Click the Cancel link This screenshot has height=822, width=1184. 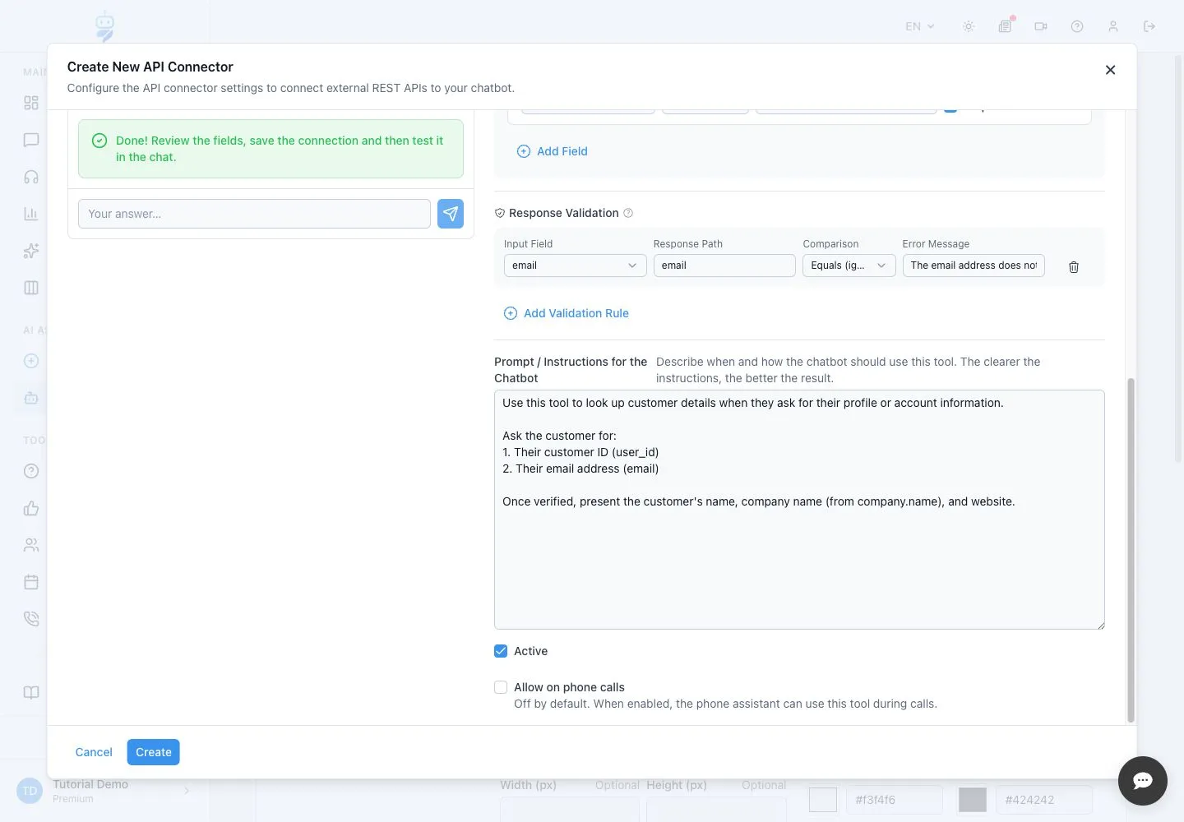click(x=94, y=752)
